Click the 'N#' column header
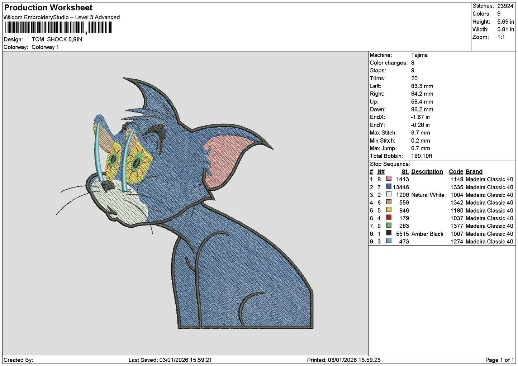The width and height of the screenshot is (518, 366). (381, 172)
